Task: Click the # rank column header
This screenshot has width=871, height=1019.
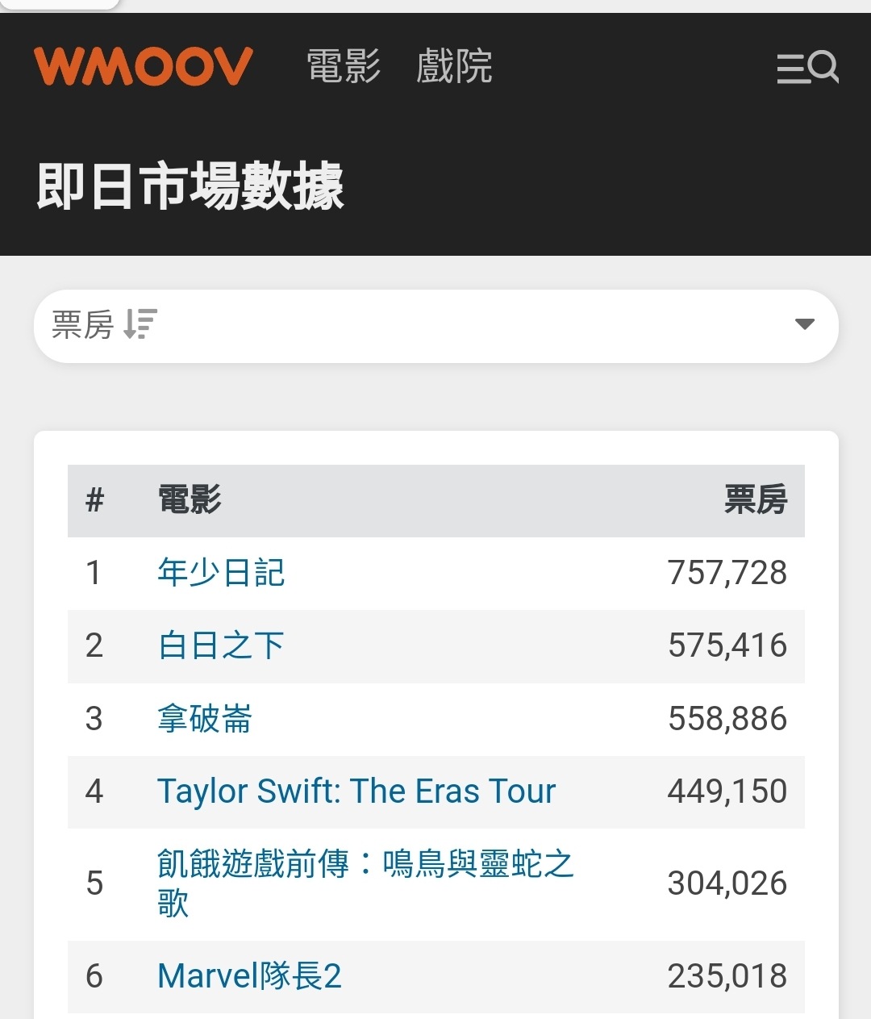Action: tap(94, 500)
